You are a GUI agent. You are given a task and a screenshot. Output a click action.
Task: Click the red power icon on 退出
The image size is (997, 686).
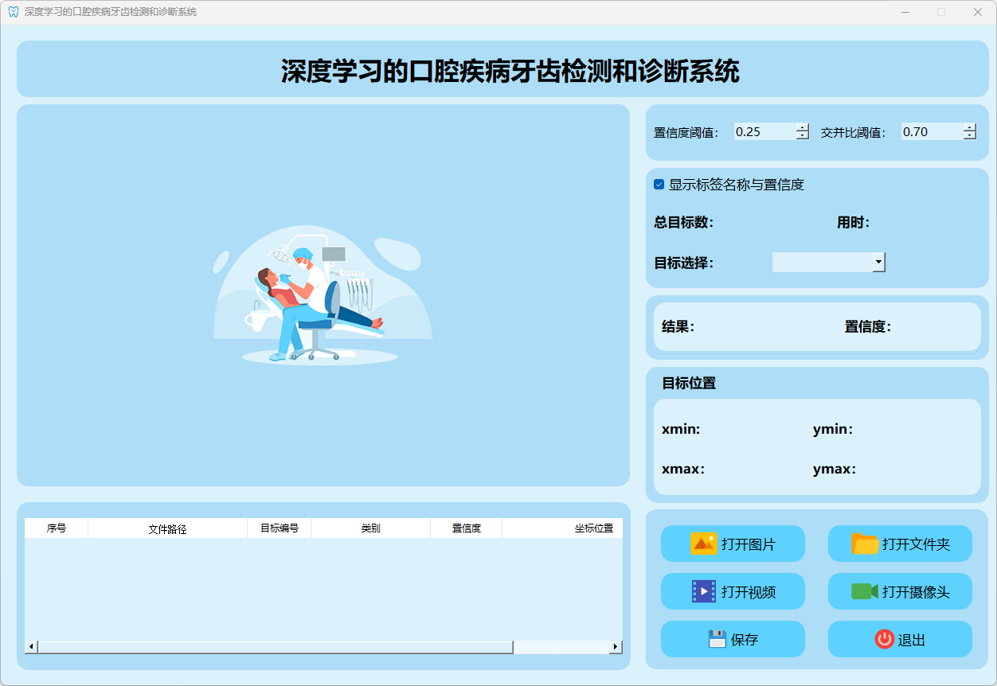pyautogui.click(x=884, y=639)
